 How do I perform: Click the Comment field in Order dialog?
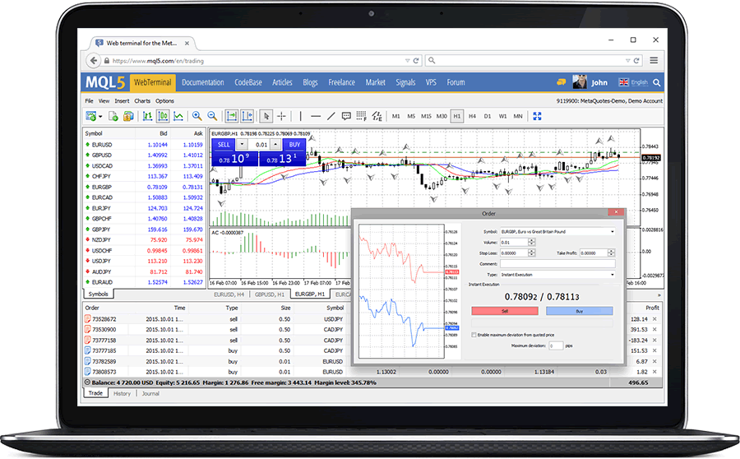(x=557, y=263)
